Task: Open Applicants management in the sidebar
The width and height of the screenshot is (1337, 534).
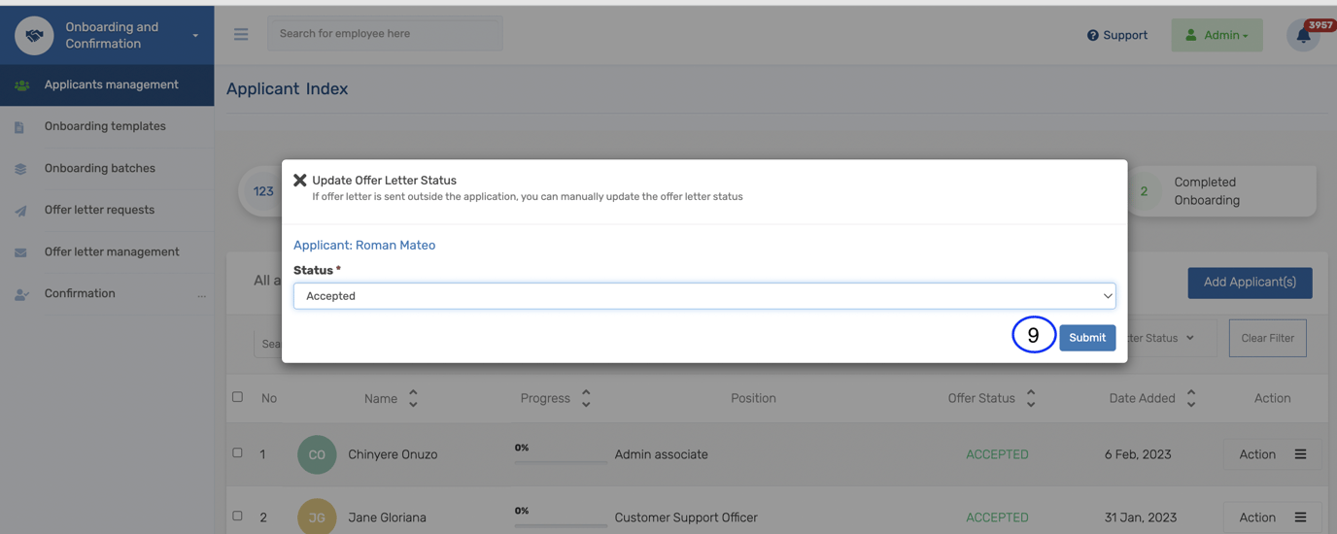Action: [x=107, y=85]
